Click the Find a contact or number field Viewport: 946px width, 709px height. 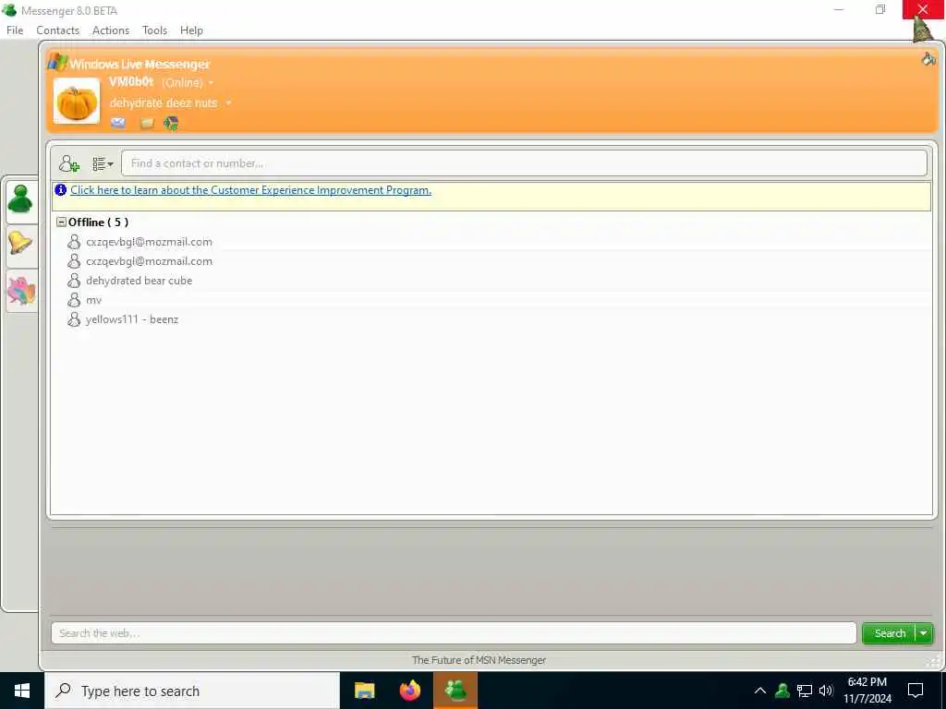tap(524, 163)
